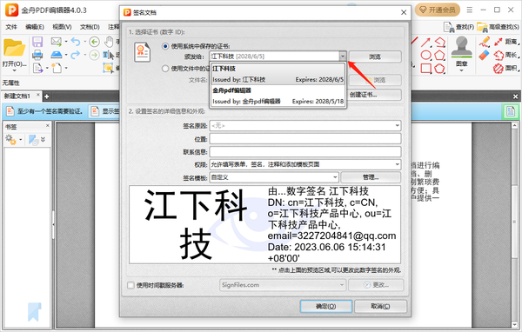522x332 pixels.
Task: Open the 权限 permissions dropdown
Action: click(398, 164)
